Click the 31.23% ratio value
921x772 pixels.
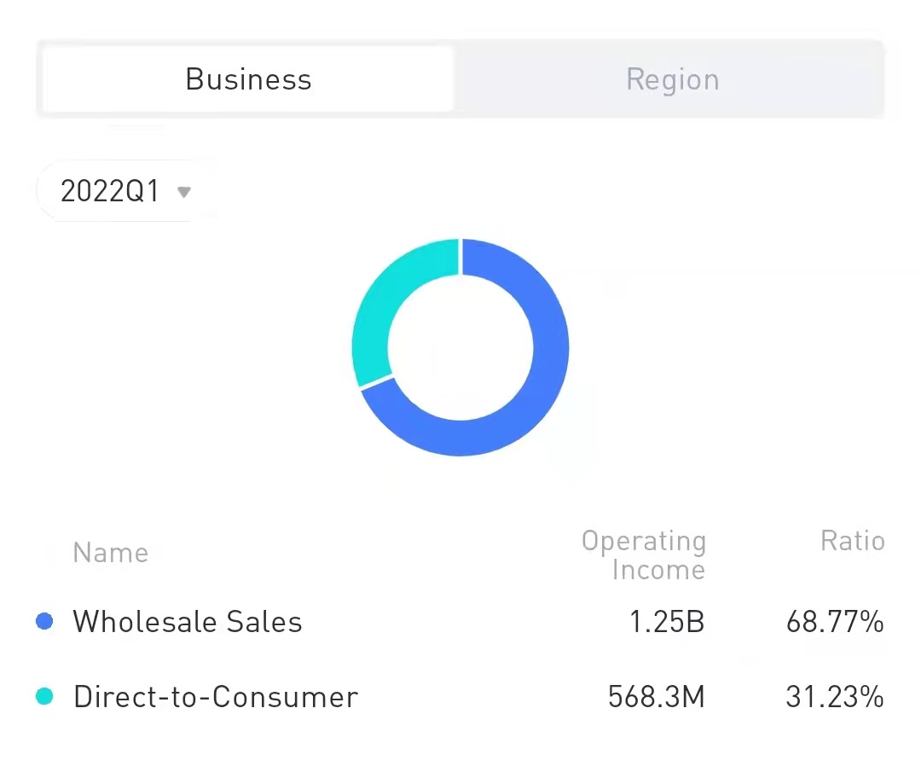click(834, 697)
